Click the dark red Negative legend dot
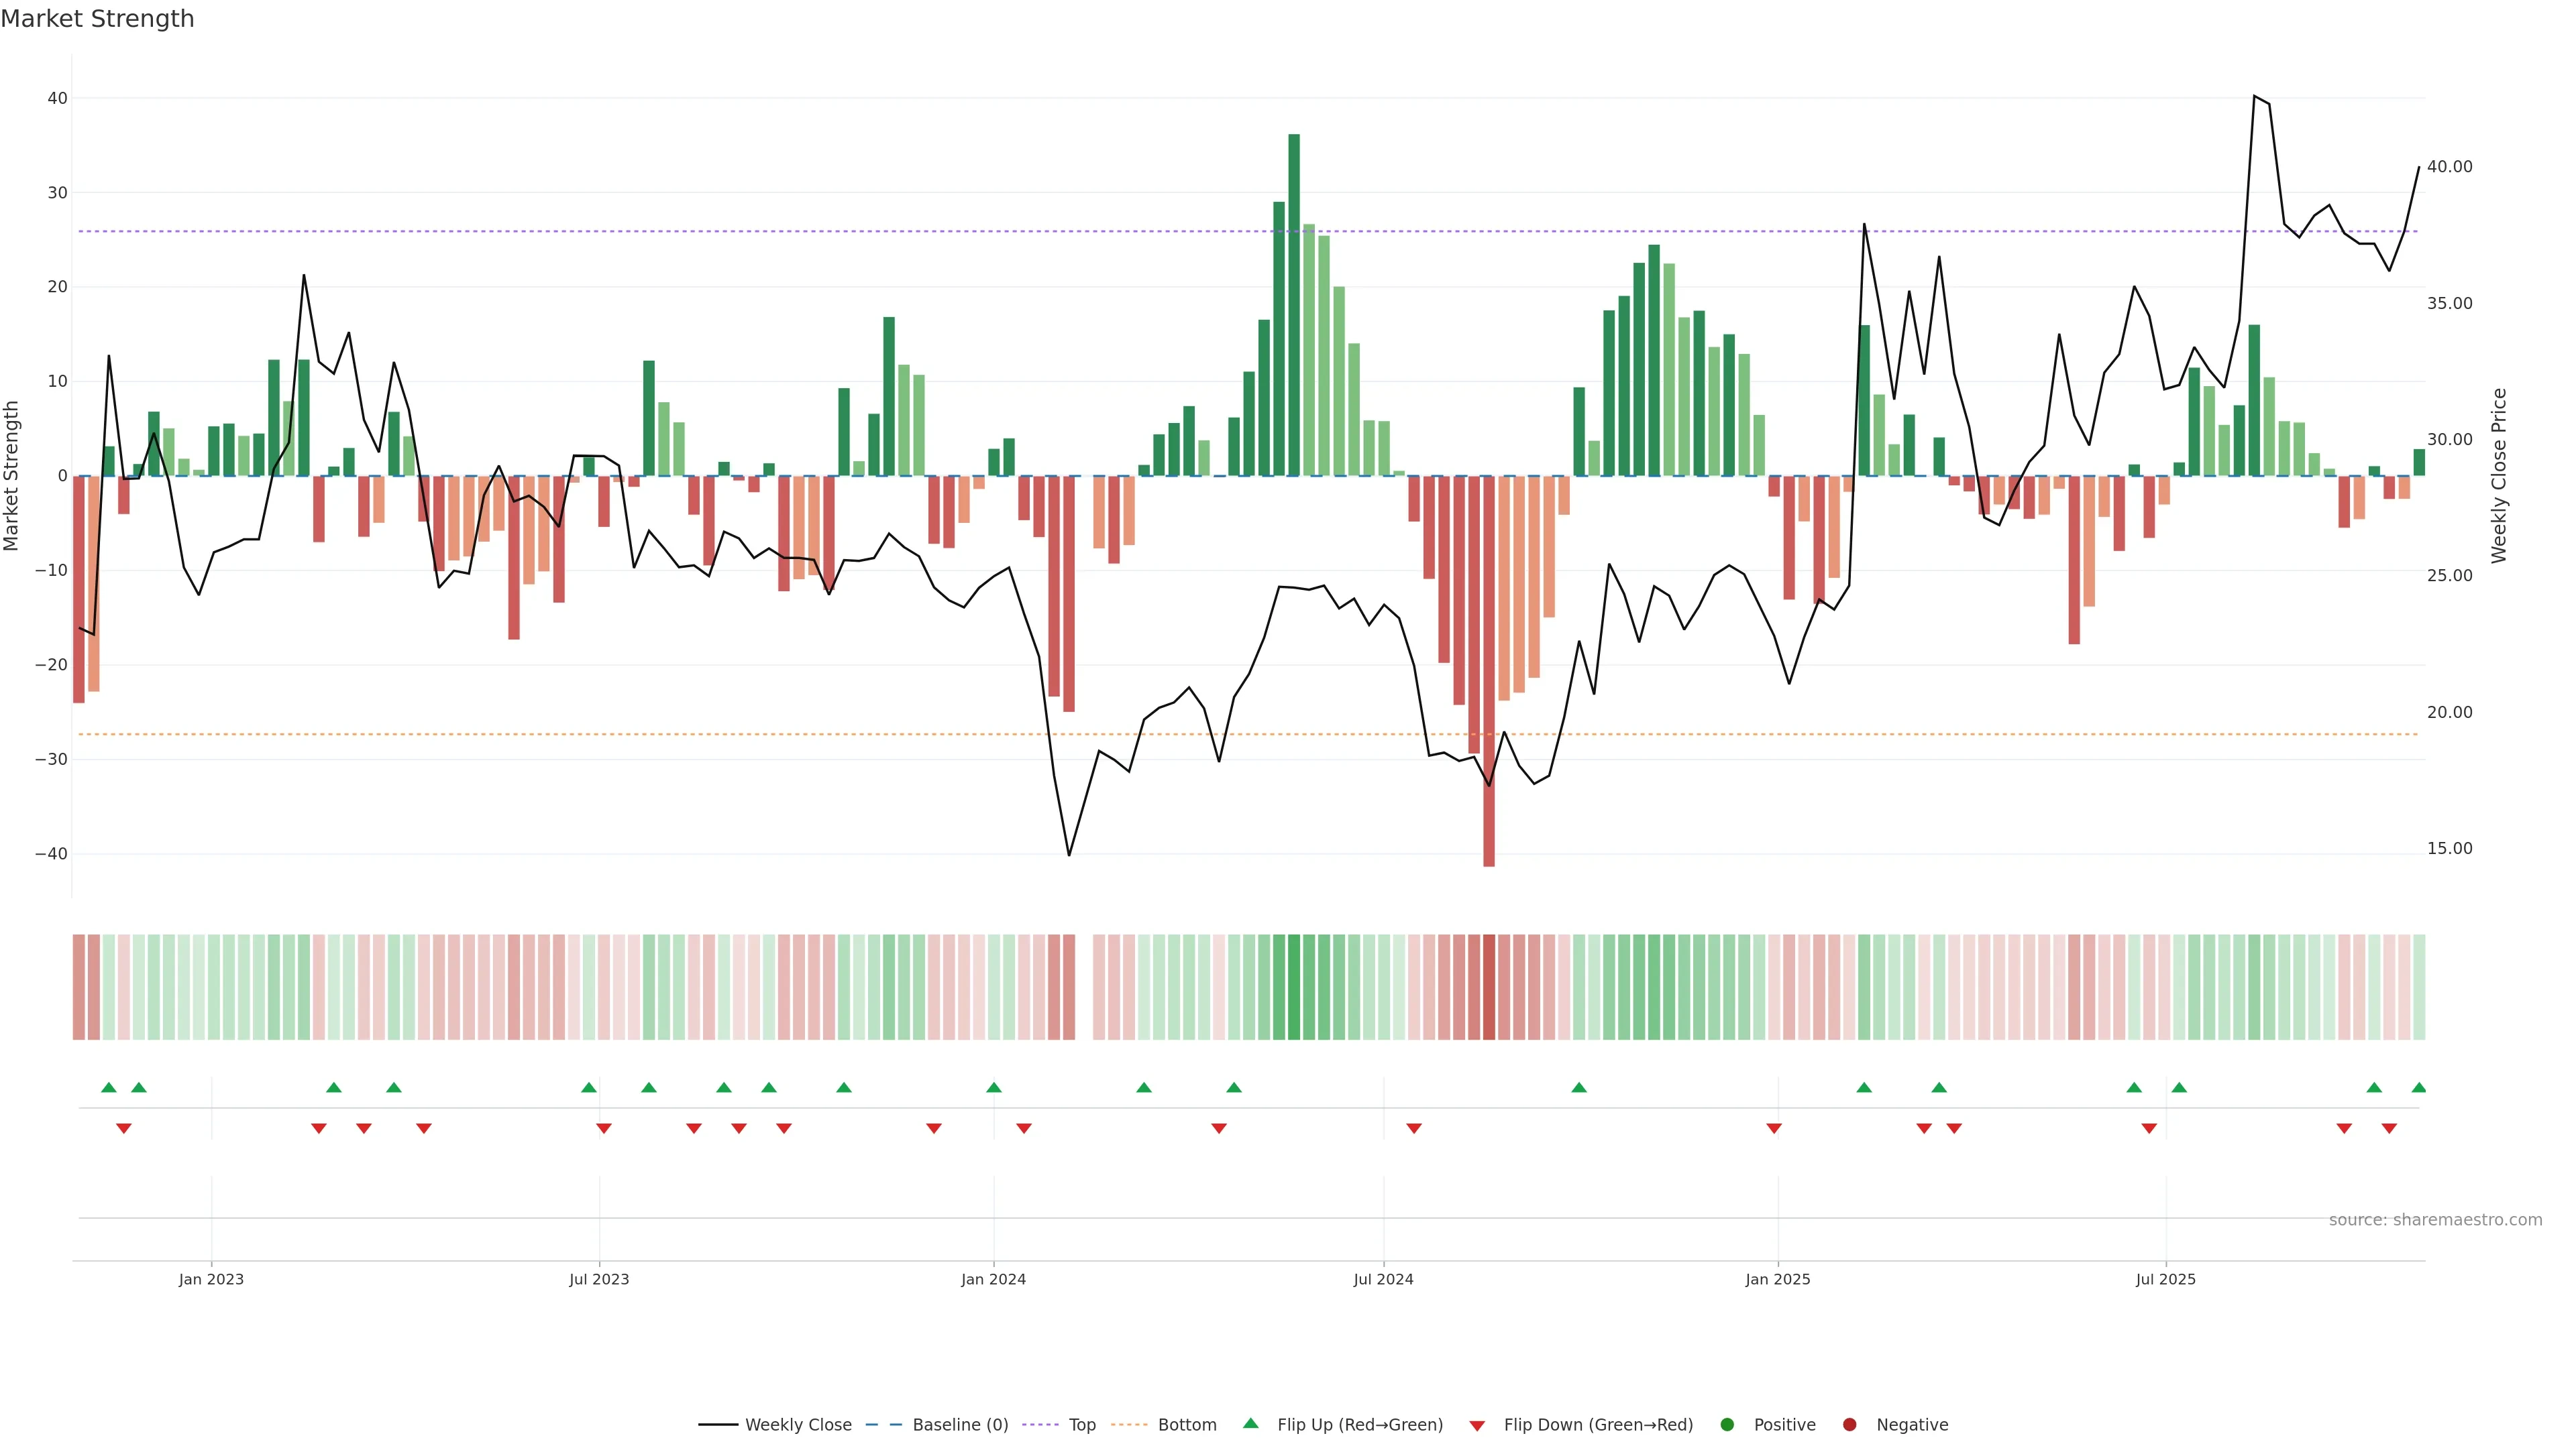The width and height of the screenshot is (2576, 1448). (x=1849, y=1424)
